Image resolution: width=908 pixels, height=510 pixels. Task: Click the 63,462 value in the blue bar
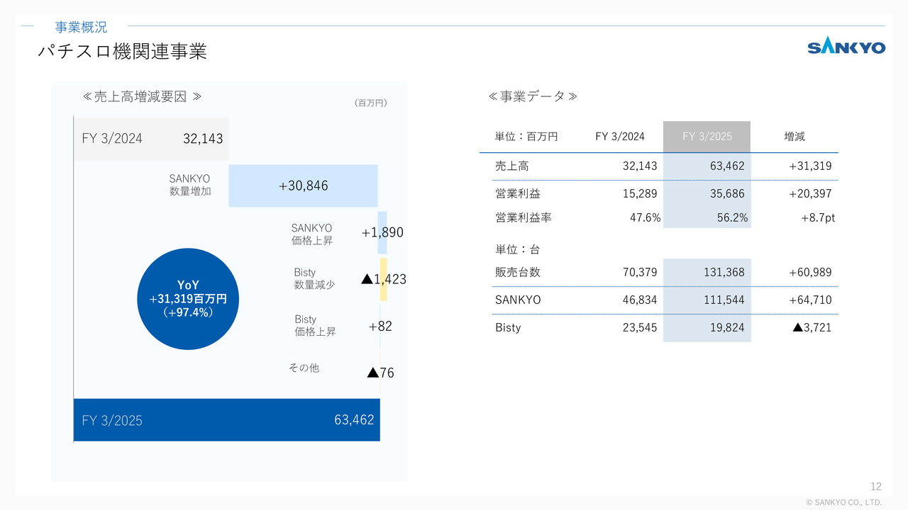click(x=354, y=420)
